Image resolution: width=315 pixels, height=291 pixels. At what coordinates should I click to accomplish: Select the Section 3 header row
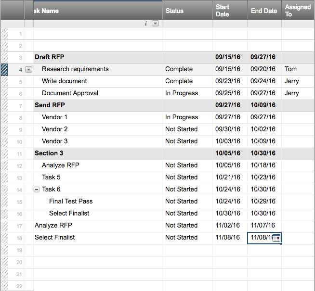(49, 153)
